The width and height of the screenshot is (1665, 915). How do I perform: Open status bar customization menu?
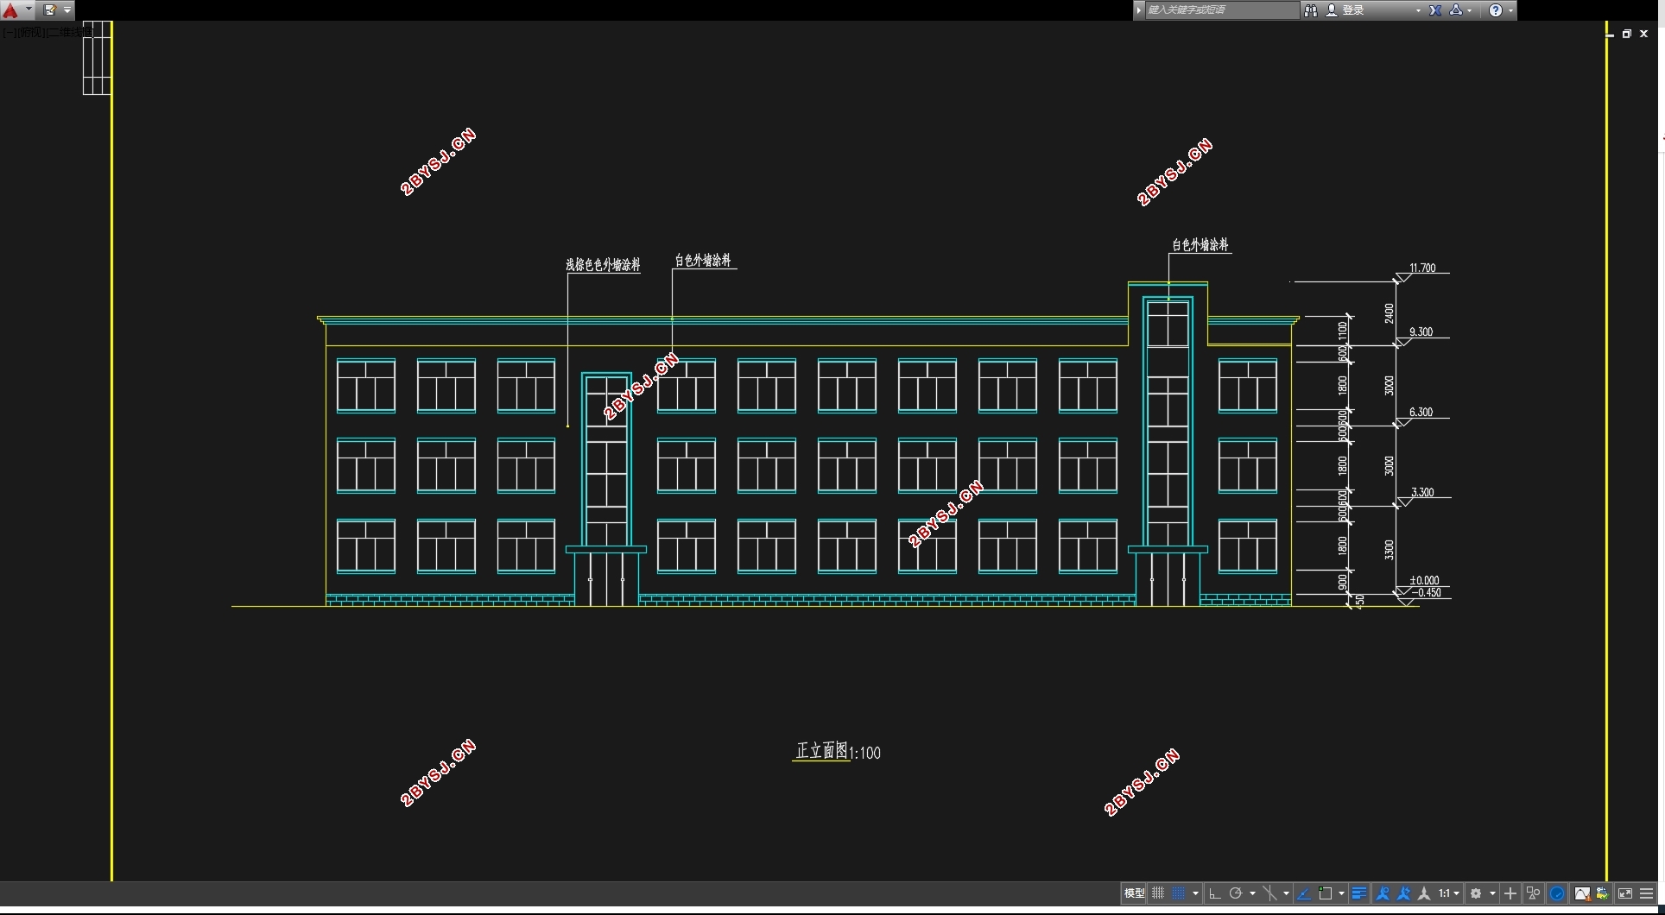[1646, 893]
